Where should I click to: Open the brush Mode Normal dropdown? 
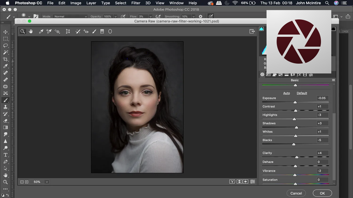click(70, 16)
